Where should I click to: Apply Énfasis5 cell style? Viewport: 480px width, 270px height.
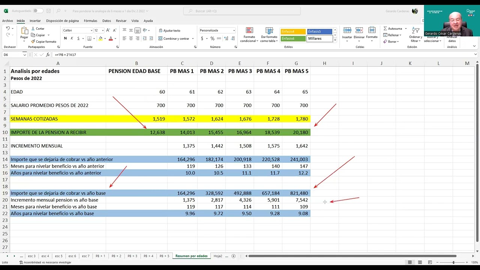click(x=319, y=31)
